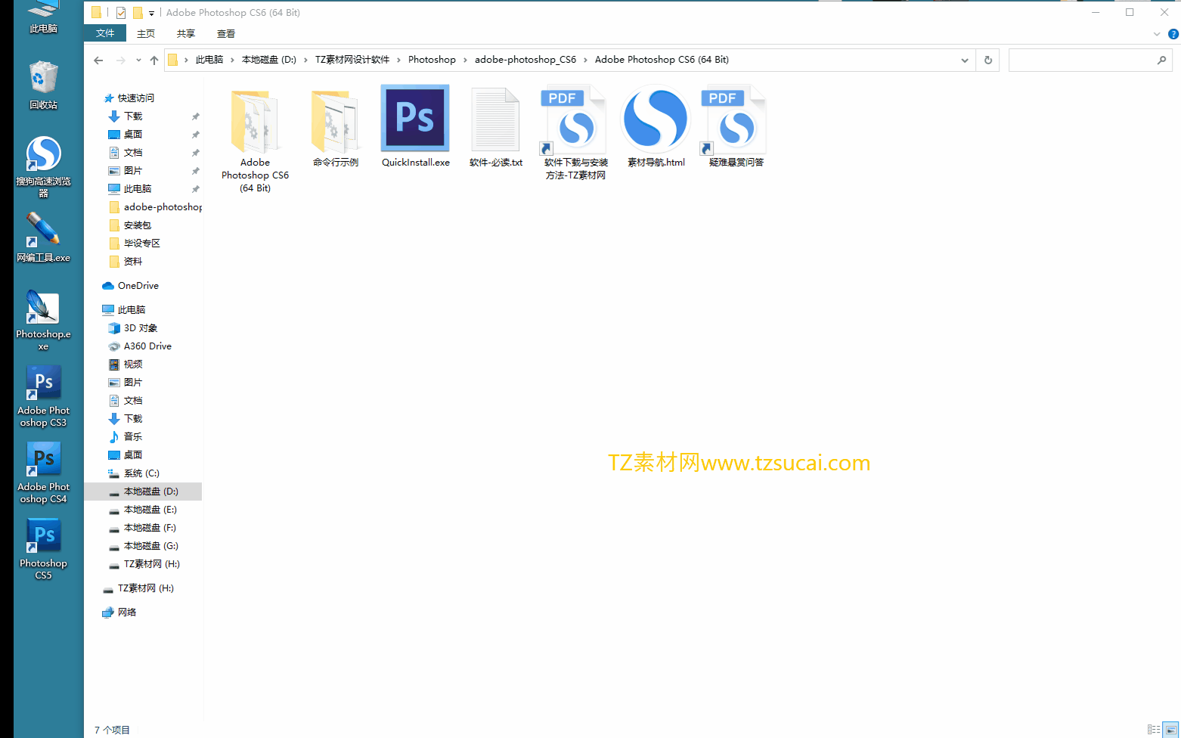Refresh the current folder view
This screenshot has width=1181, height=738.
988,60
